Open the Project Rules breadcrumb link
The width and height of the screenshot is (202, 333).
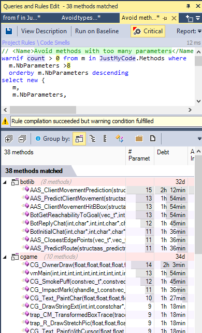coord(19,43)
